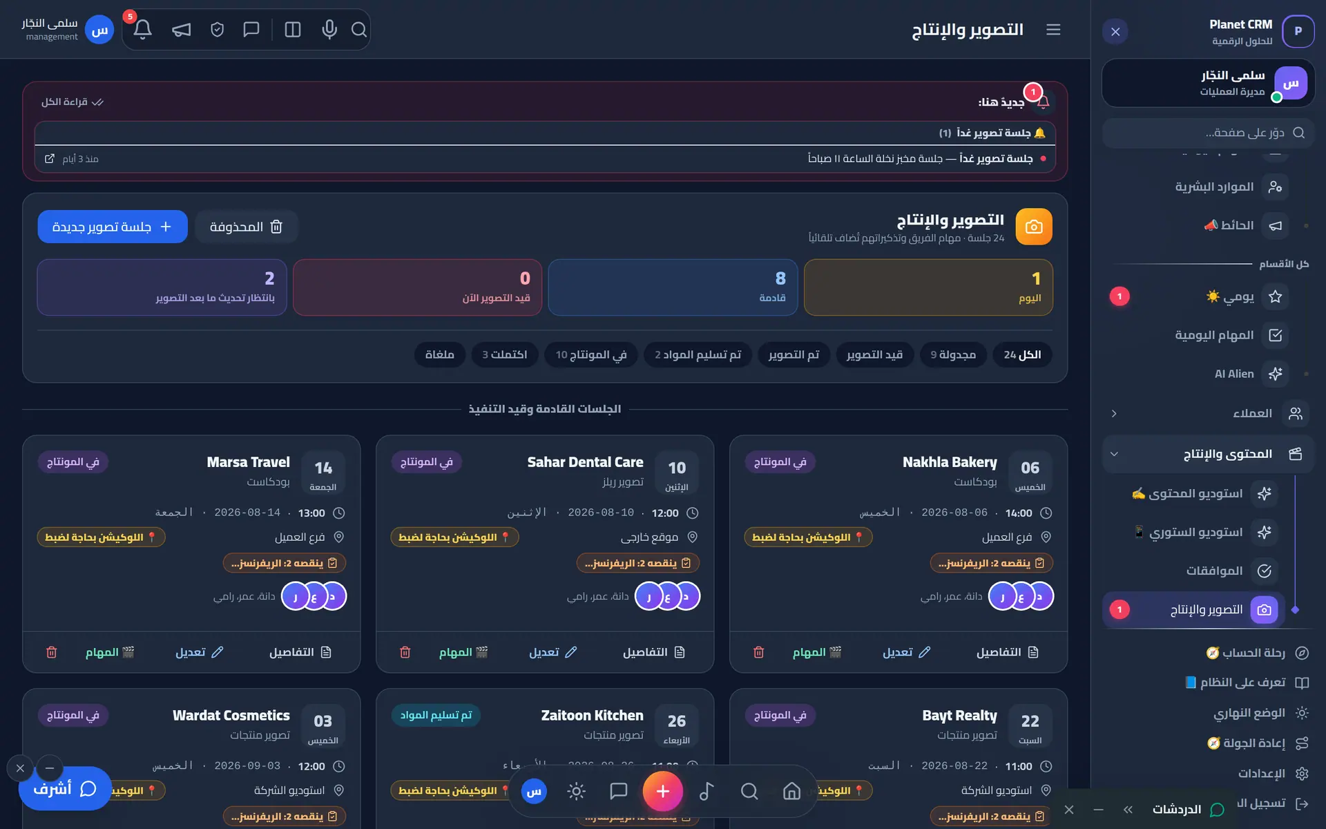Click the music note icon in bottom dock
This screenshot has height=829, width=1326.
pos(707,791)
